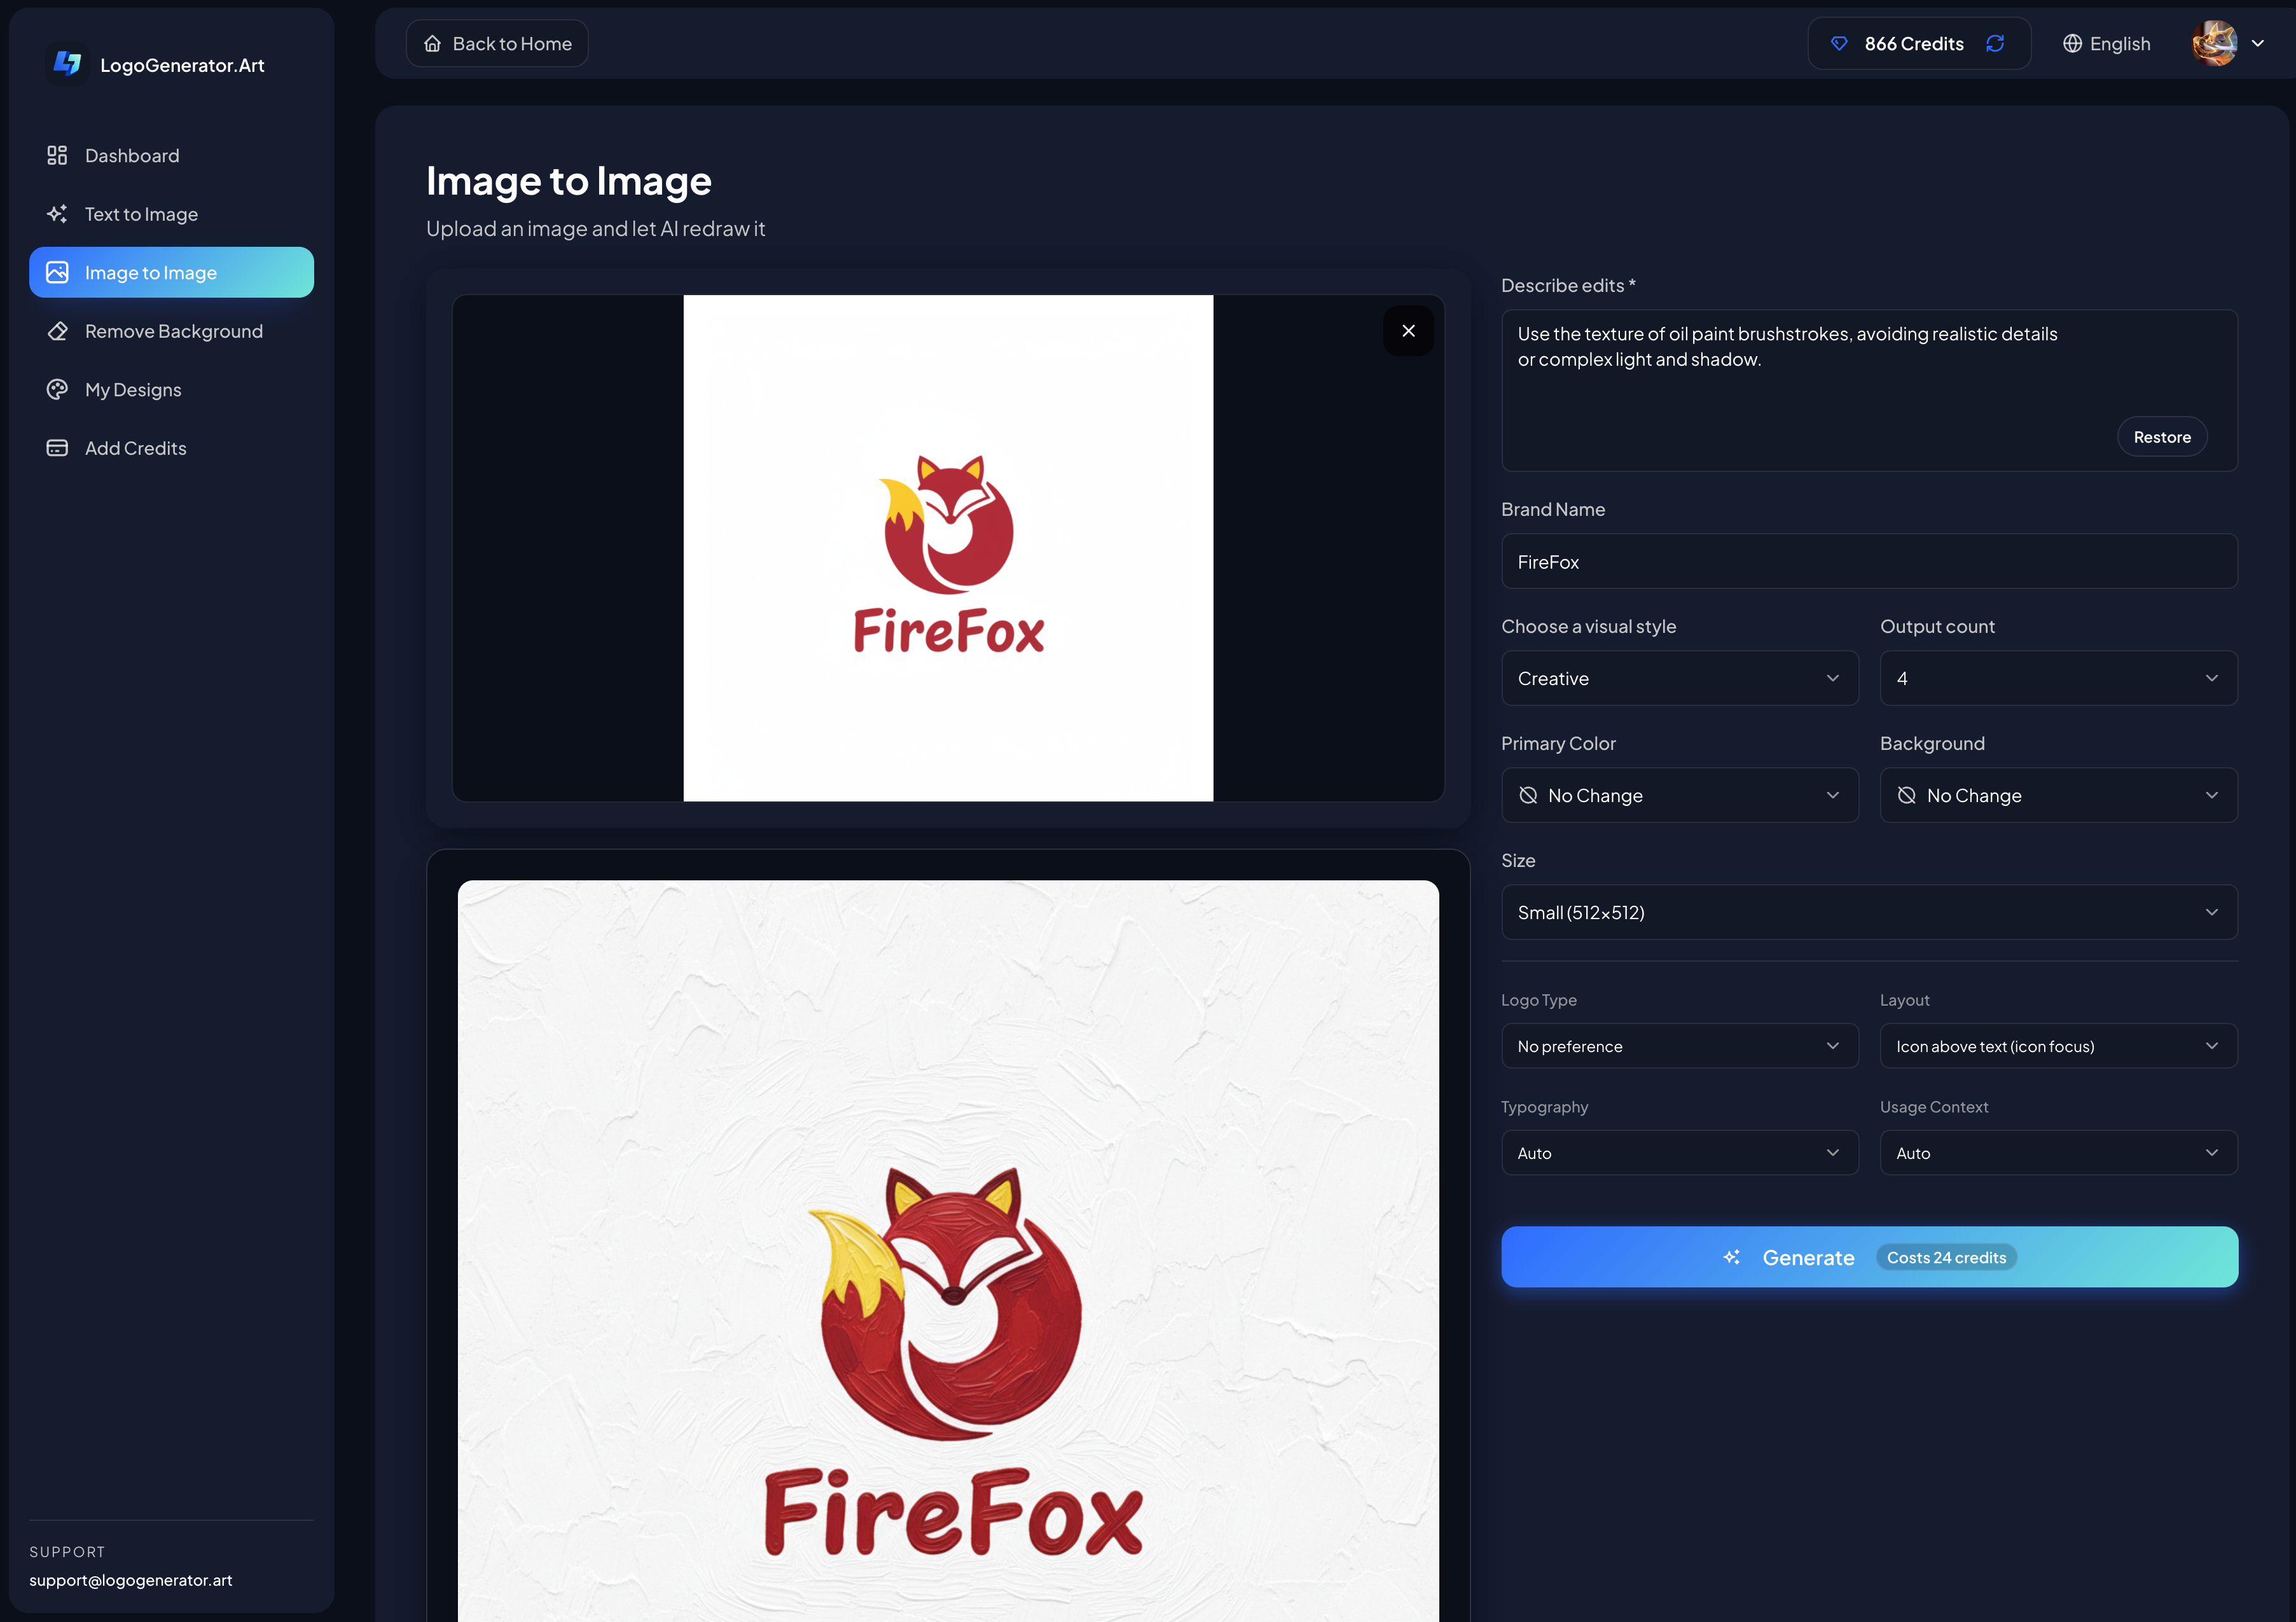The width and height of the screenshot is (2296, 1622).
Task: Click the Brand Name FireFox input field
Action: pyautogui.click(x=1868, y=561)
